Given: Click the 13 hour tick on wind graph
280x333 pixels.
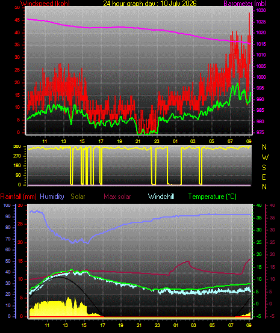Looking at the screenshot, I should (63, 141).
